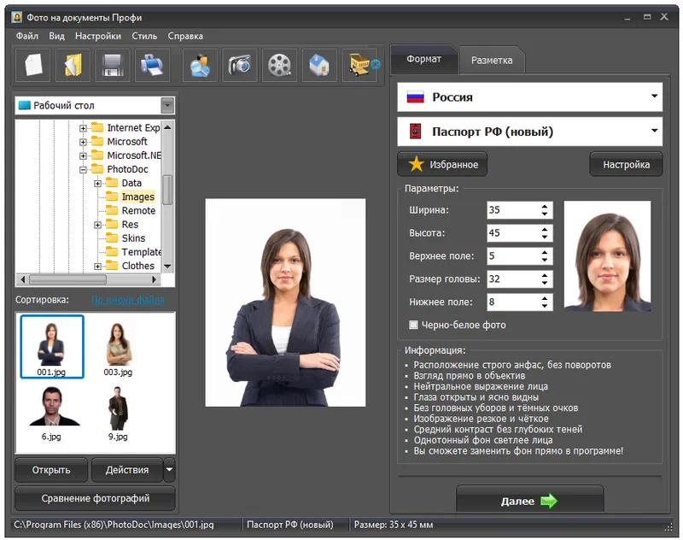Image resolution: width=683 pixels, height=540 pixels.
Task: Click the red passport icon
Action: click(416, 132)
